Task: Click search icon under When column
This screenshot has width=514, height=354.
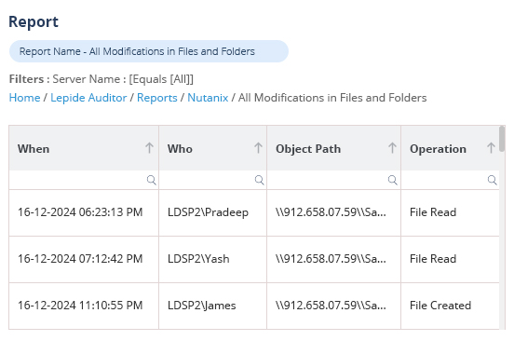Action: (x=151, y=180)
